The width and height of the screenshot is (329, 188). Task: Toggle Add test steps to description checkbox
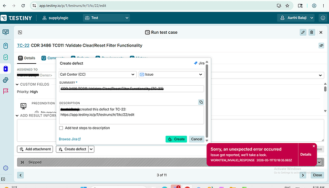tap(61, 128)
